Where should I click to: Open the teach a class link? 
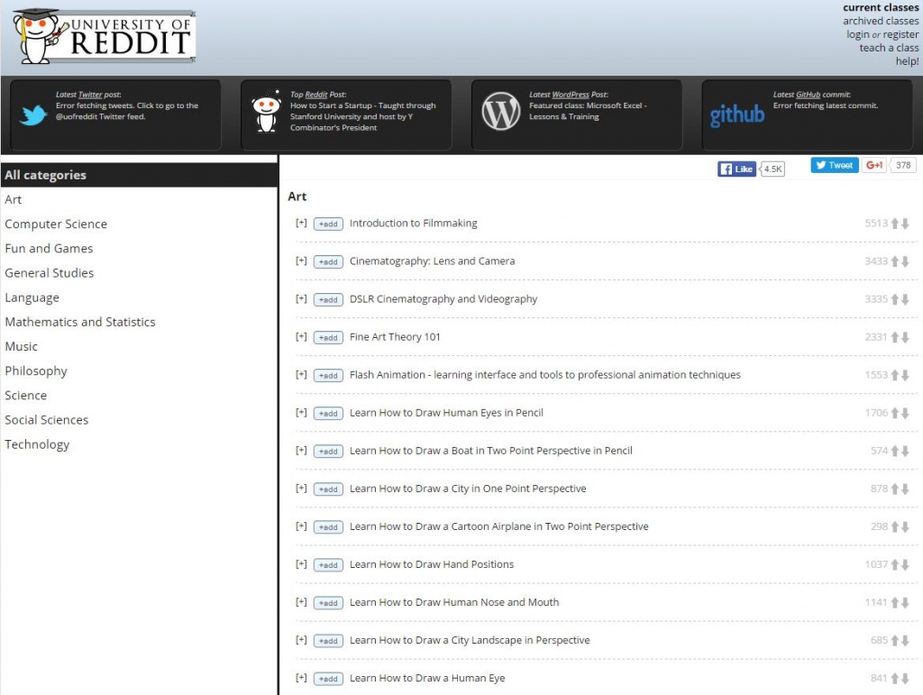coord(889,48)
